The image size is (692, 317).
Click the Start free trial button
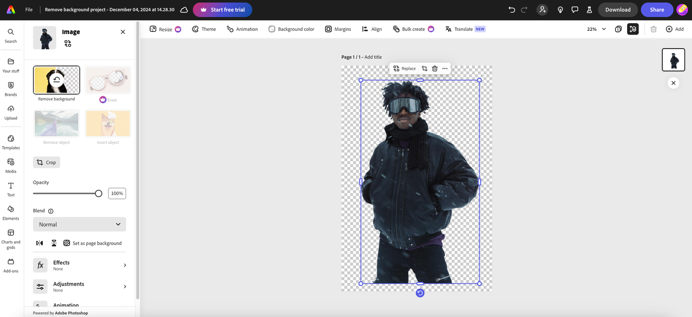pyautogui.click(x=223, y=10)
